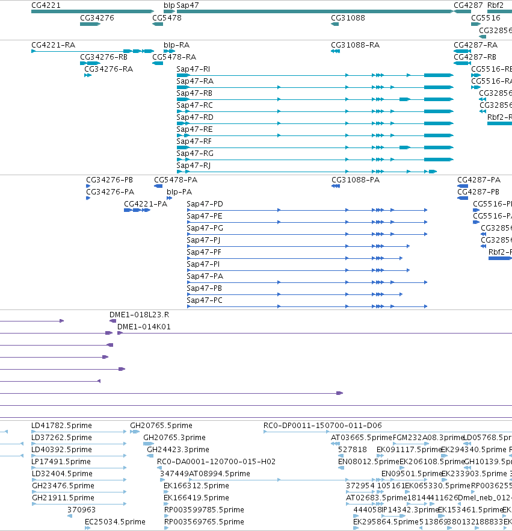Select transcript CG4221-RA

click(53, 45)
